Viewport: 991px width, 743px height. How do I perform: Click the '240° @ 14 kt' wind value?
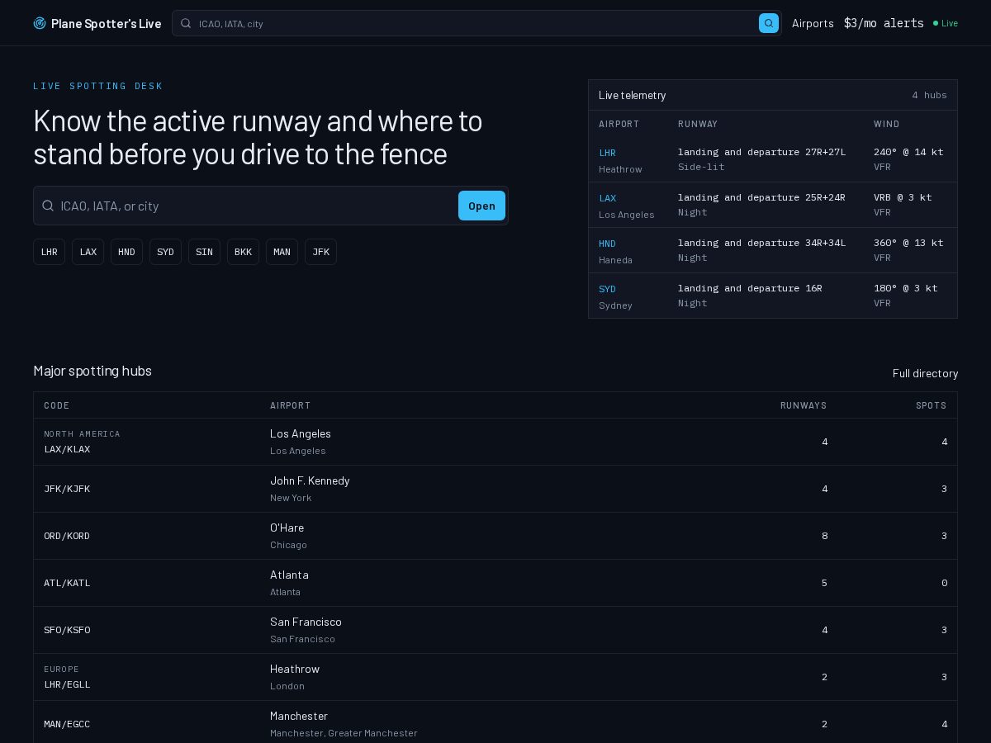(x=908, y=152)
